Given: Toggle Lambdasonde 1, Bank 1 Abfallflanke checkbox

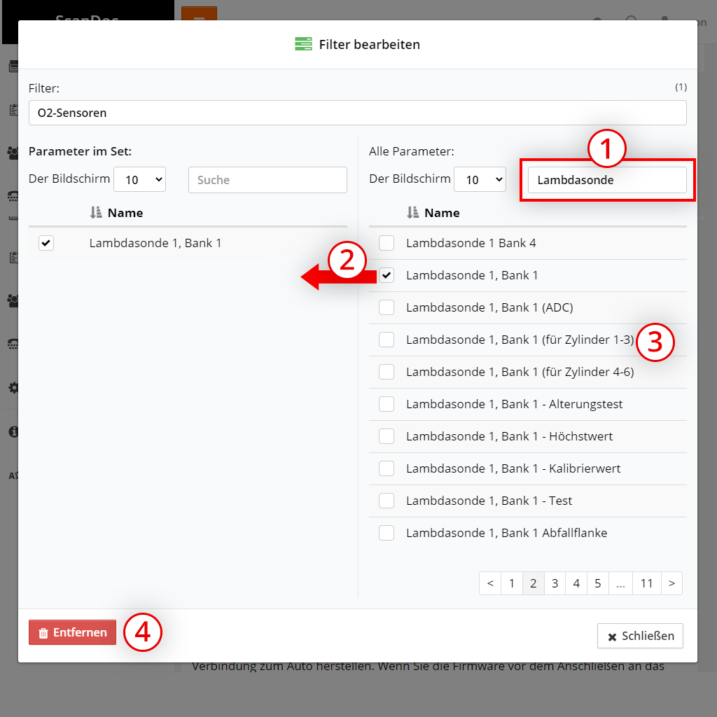Looking at the screenshot, I should coord(387,533).
